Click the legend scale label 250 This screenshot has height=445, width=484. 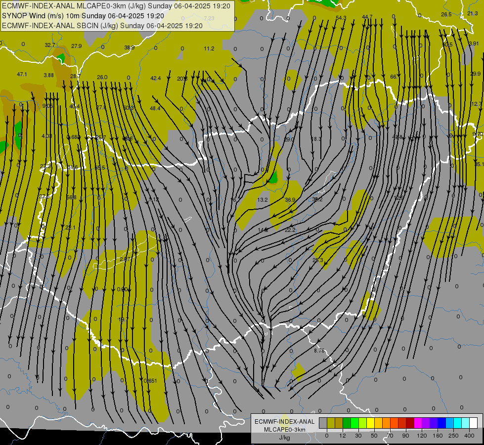point(453,436)
